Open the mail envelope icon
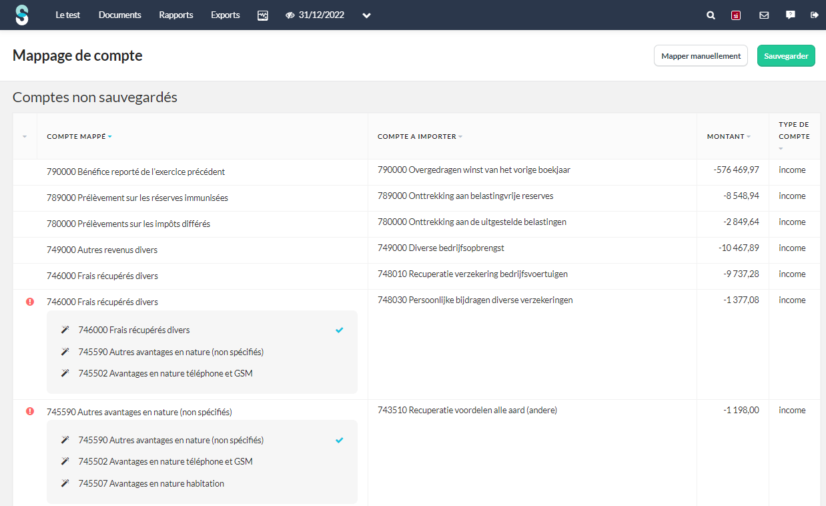This screenshot has width=826, height=506. pos(764,15)
